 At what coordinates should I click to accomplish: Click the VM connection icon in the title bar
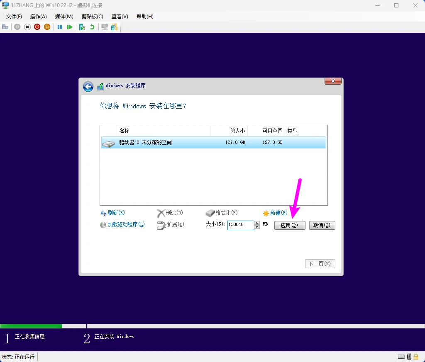pos(5,5)
